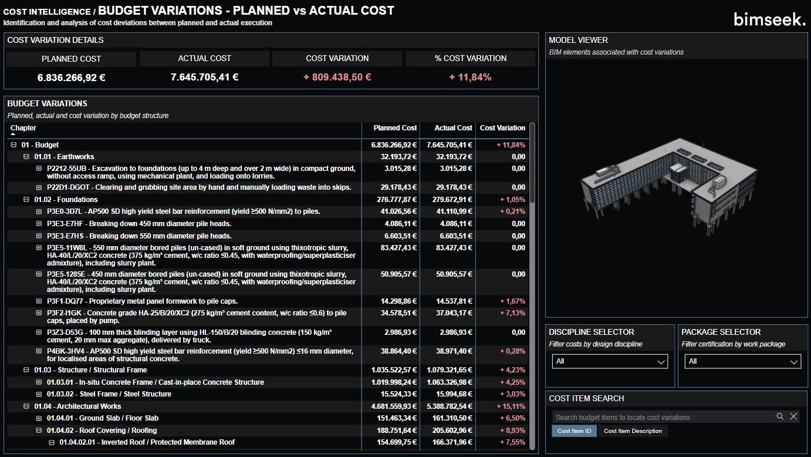Switch search to Cost Item Description

pyautogui.click(x=633, y=431)
